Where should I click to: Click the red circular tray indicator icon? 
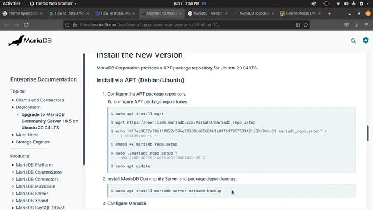(x=326, y=3)
